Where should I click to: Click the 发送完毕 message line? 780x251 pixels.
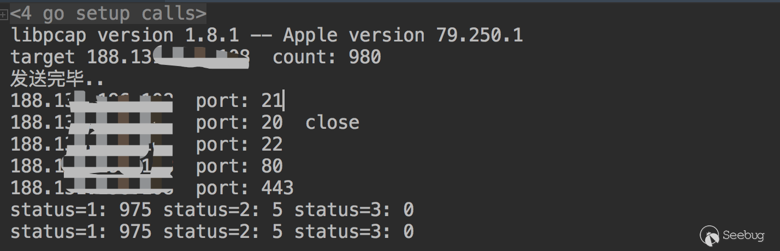[57, 79]
